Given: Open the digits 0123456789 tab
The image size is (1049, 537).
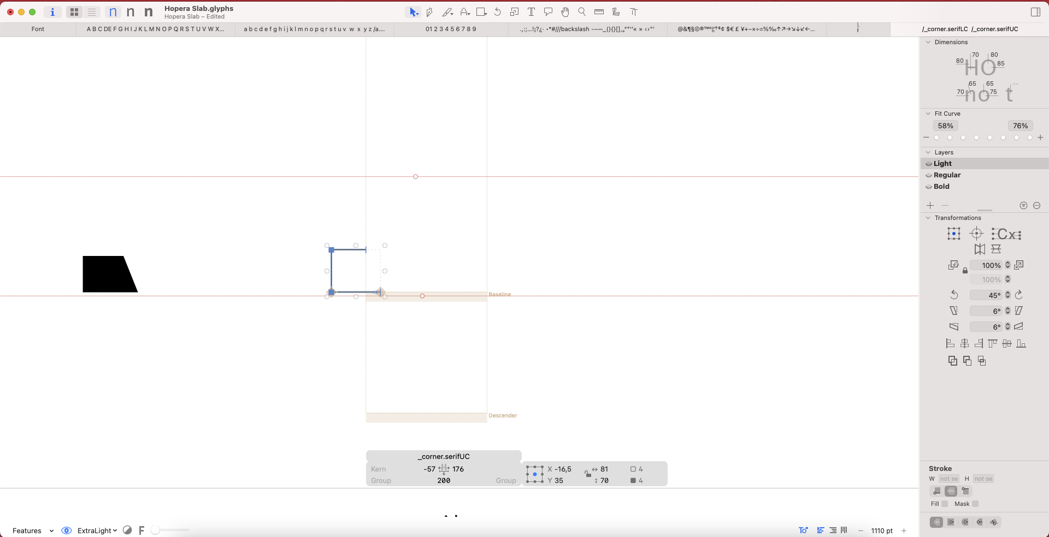Looking at the screenshot, I should tap(451, 29).
